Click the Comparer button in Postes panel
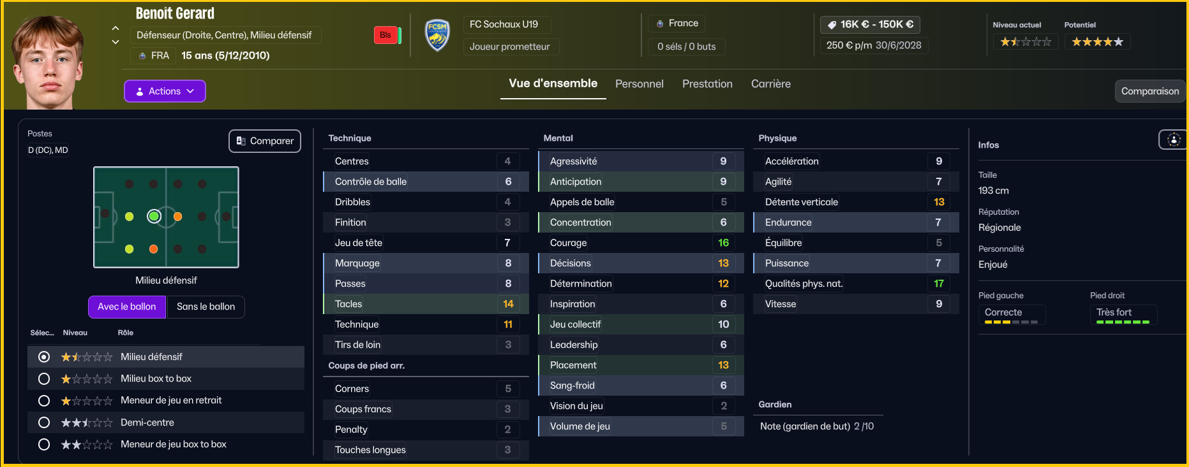The width and height of the screenshot is (1189, 467). [x=265, y=141]
